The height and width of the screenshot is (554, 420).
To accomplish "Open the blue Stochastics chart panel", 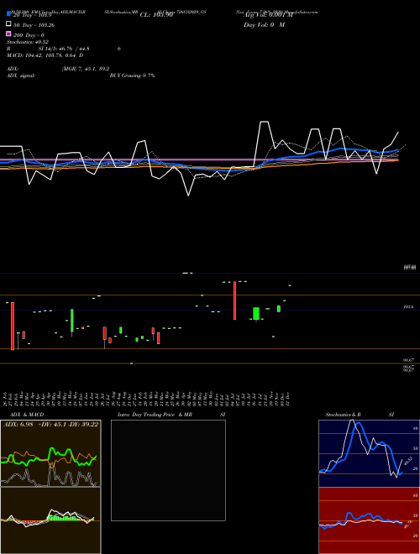I will 369,453.
